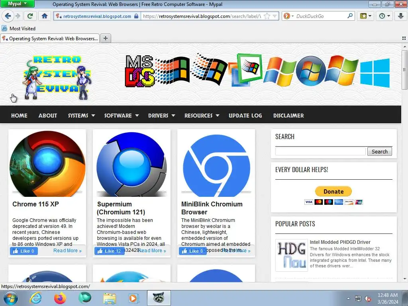This screenshot has width=408, height=306.
Task: Show hidden tray icons arrow
Action: pyautogui.click(x=348, y=299)
